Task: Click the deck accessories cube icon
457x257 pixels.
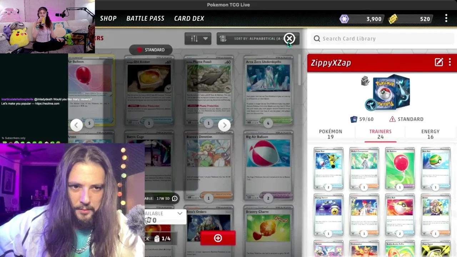Action: pyautogui.click(x=365, y=81)
